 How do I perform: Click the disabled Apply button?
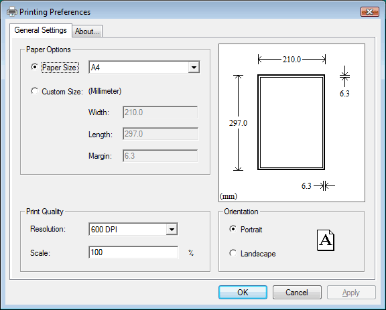tap(351, 293)
